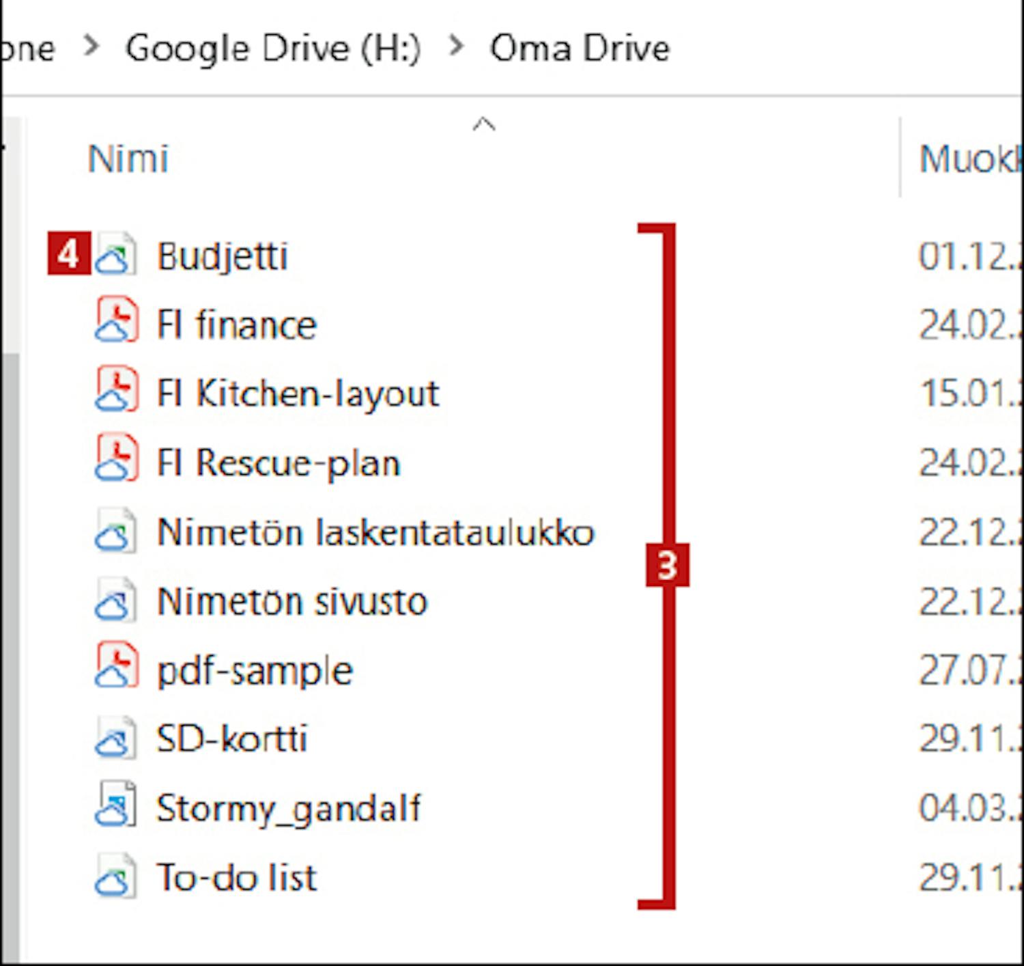Go to Google Drive (H:) in breadcrumb
This screenshot has height=966, width=1024.
tap(273, 48)
